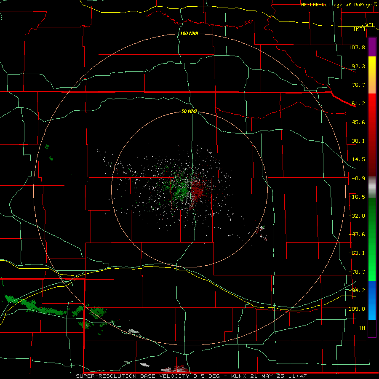Click the 100 NMI range ring label
Image resolution: width=379 pixels, height=379 pixels.
(x=189, y=33)
